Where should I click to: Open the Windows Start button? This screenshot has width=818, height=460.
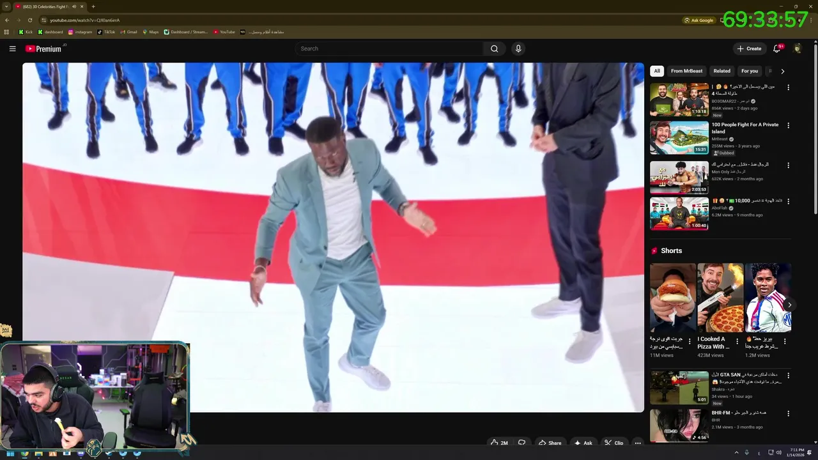[10, 453]
